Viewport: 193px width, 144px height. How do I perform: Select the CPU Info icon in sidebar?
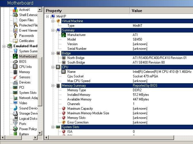pyautogui.click(x=15, y=67)
